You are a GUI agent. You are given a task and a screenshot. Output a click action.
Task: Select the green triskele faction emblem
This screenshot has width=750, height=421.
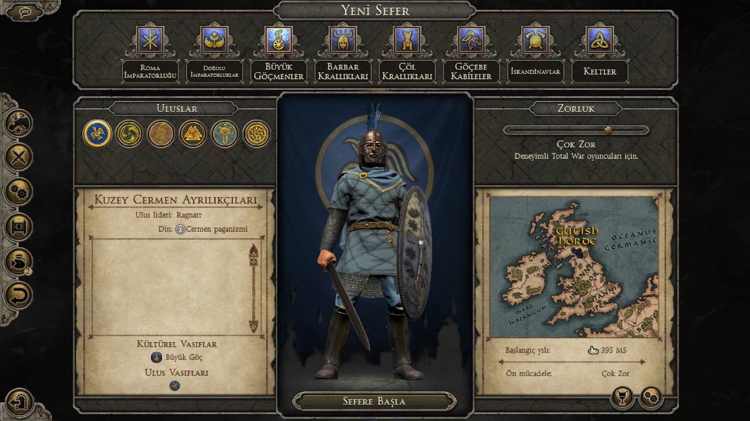point(130,134)
